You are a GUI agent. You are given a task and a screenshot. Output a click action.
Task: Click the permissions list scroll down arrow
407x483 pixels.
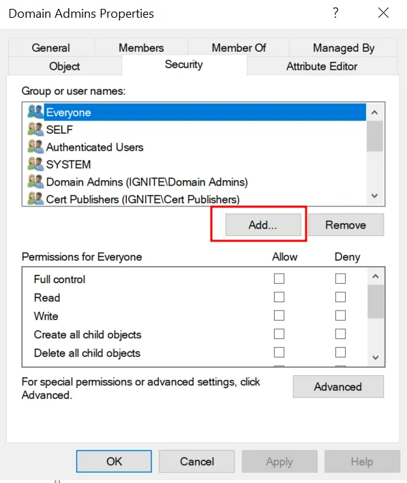(376, 357)
